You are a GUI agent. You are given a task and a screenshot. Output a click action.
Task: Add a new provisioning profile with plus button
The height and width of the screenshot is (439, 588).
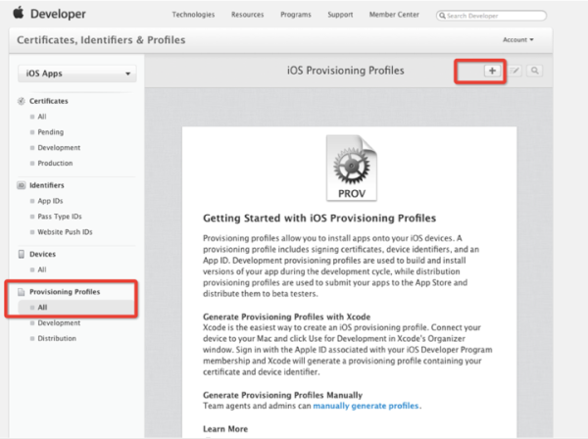click(x=492, y=71)
